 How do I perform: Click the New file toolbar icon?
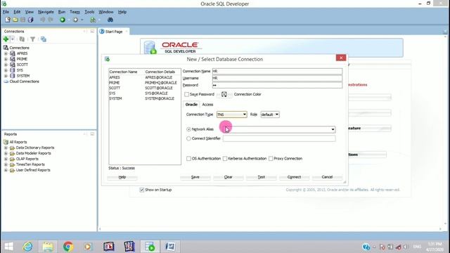[8, 20]
